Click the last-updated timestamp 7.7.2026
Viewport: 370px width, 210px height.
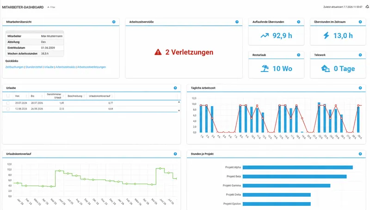[343, 7]
